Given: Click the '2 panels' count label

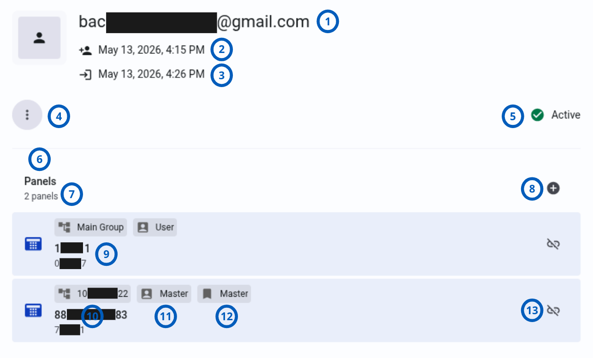Looking at the screenshot, I should click(41, 196).
